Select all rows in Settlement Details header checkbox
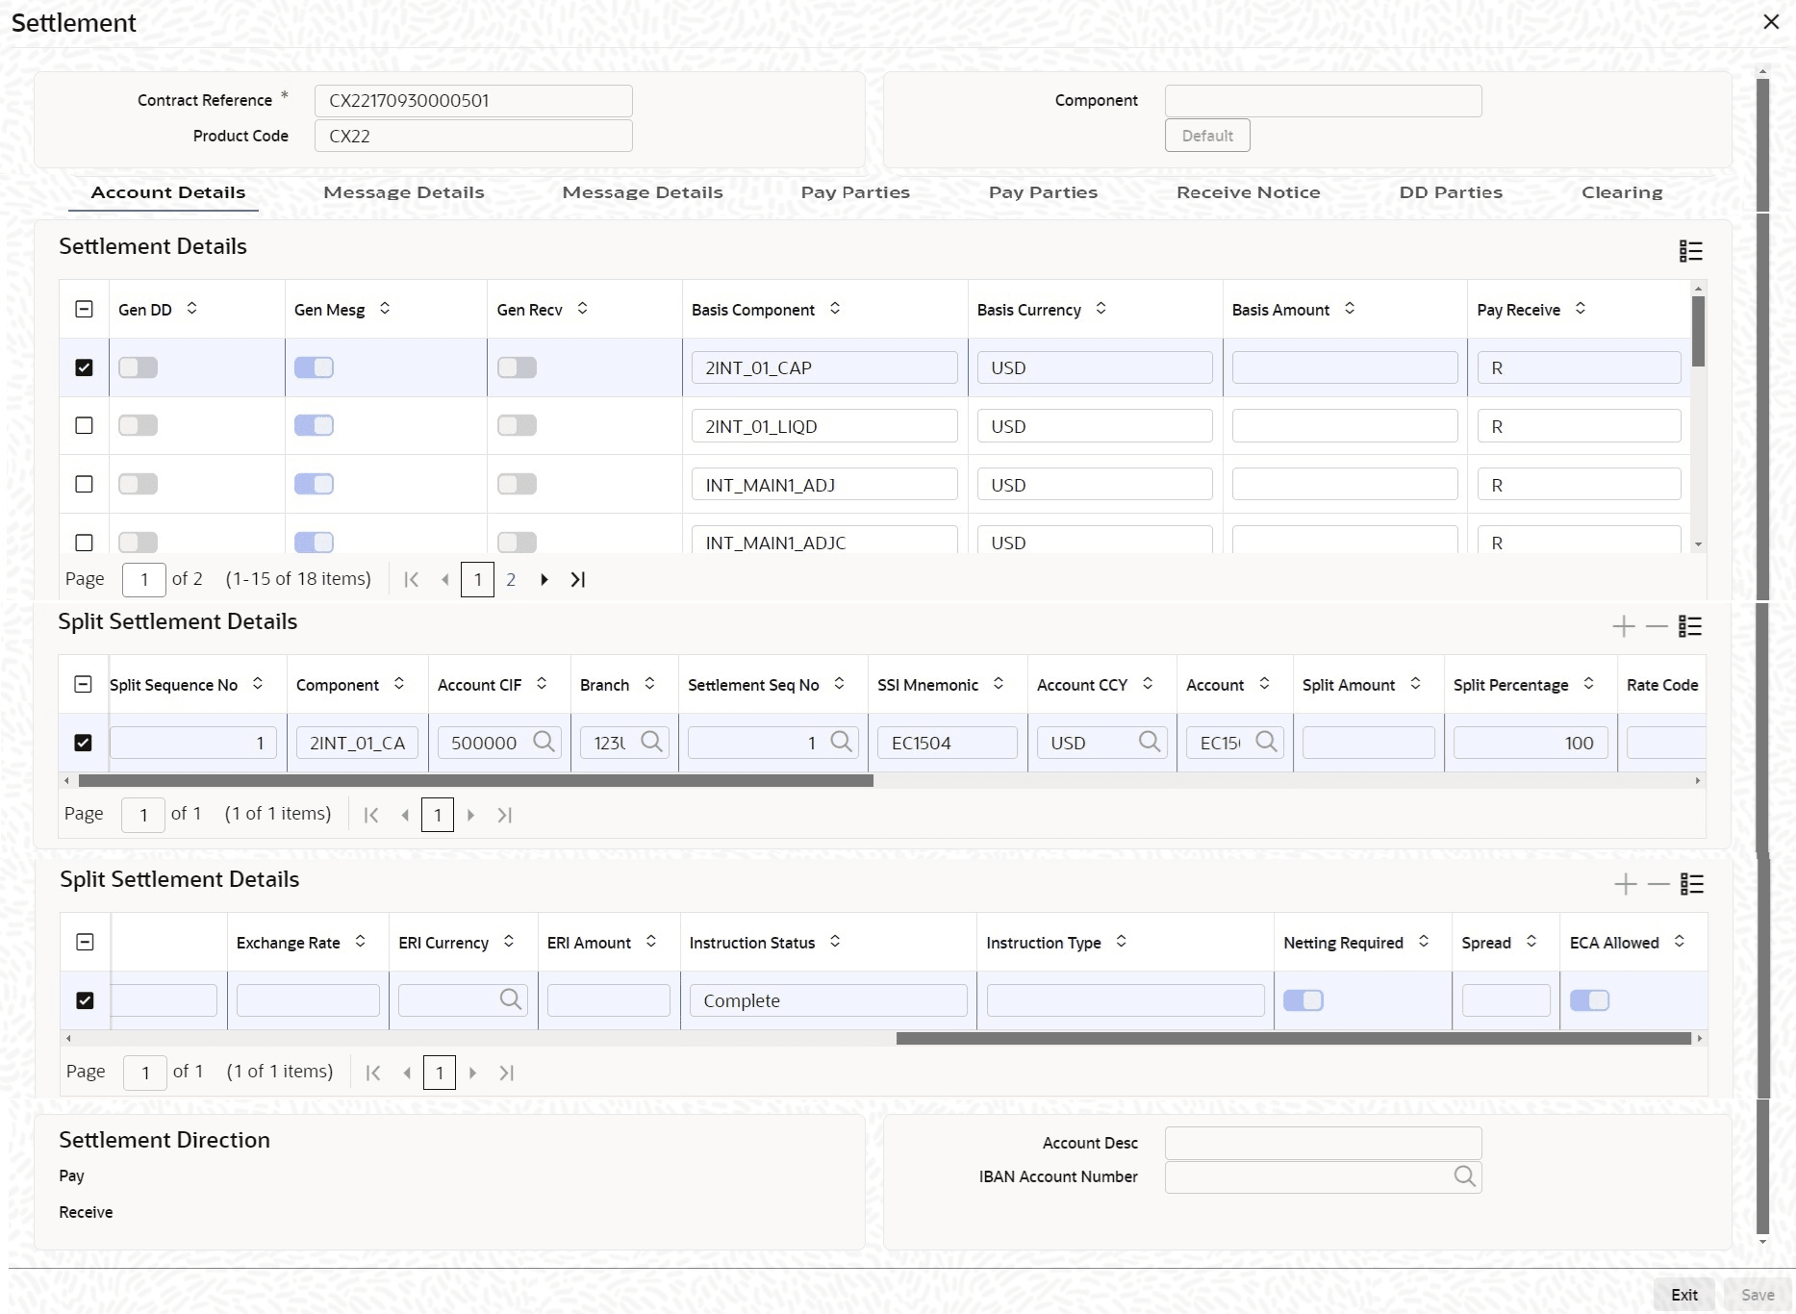1796x1314 pixels. coord(85,309)
